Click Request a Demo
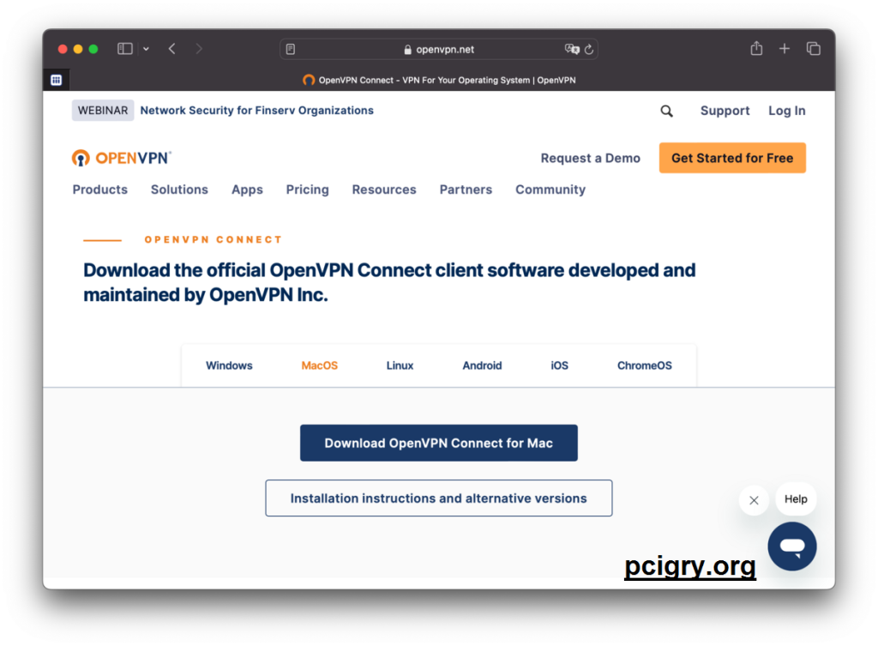This screenshot has width=878, height=646. click(590, 158)
